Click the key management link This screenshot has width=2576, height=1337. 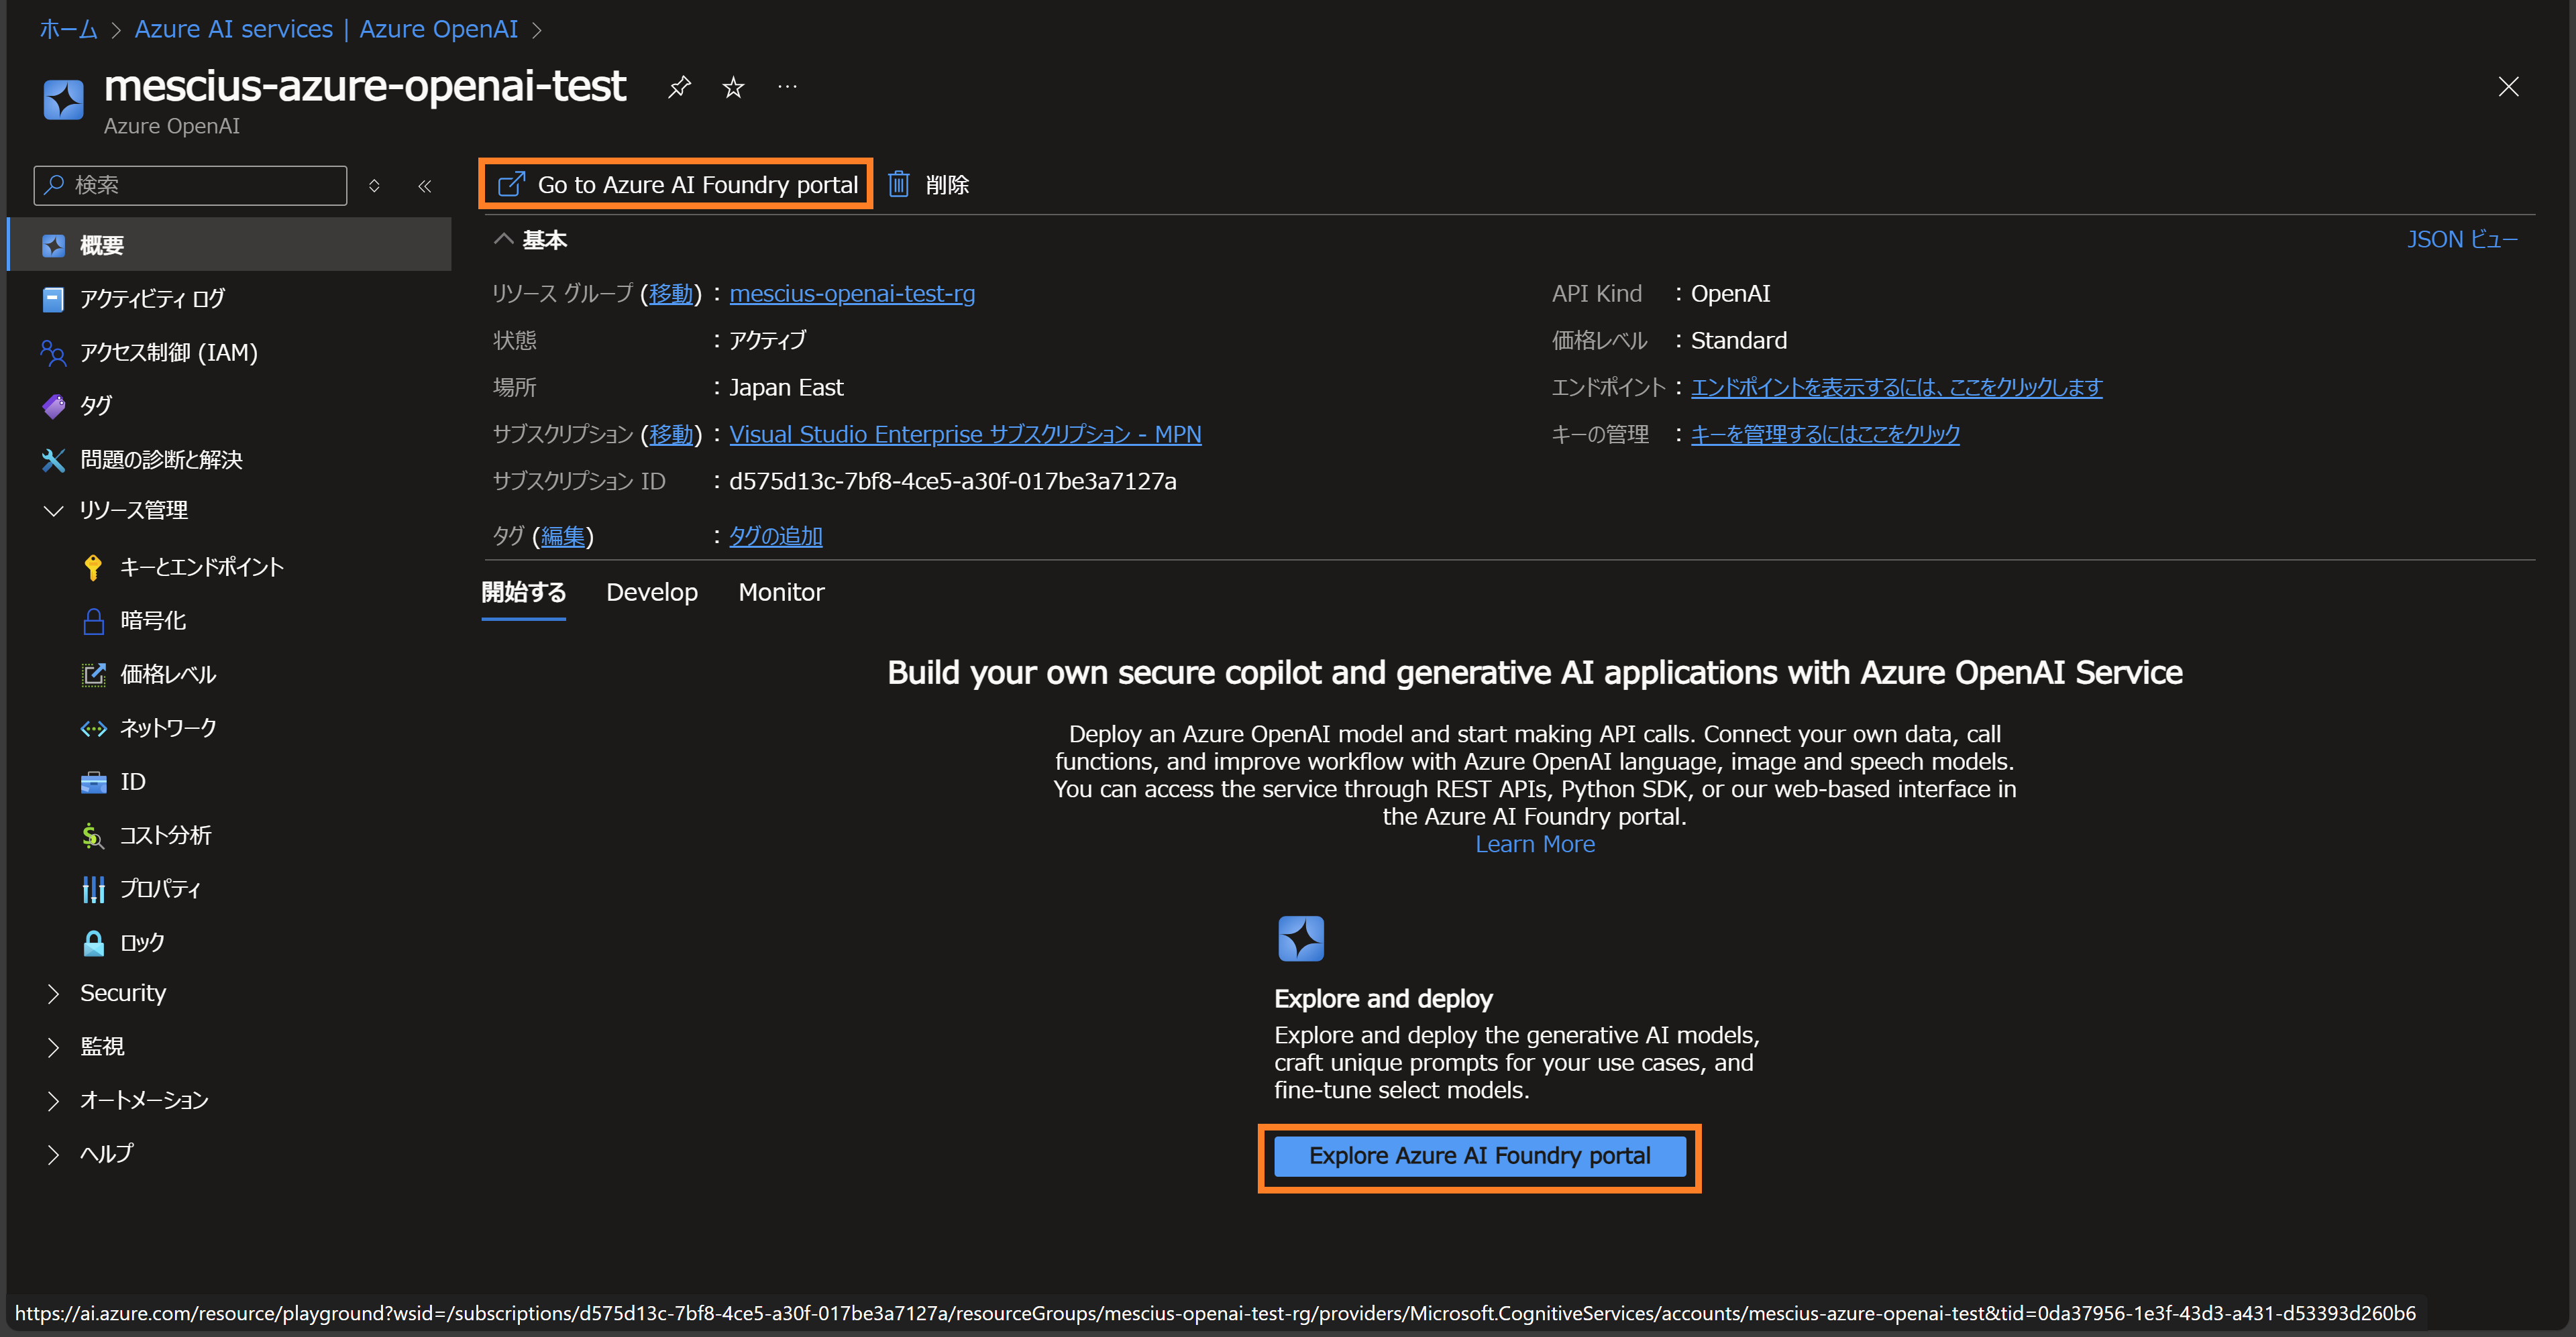[x=1825, y=434]
